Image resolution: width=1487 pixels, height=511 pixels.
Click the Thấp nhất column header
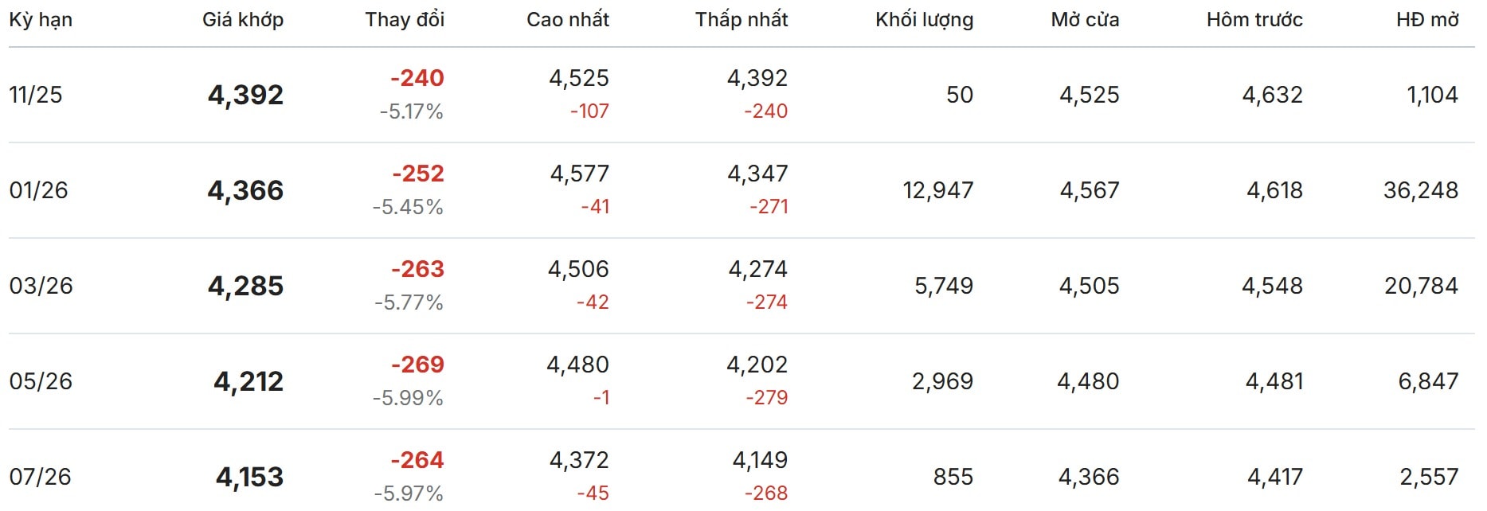pyautogui.click(x=742, y=20)
